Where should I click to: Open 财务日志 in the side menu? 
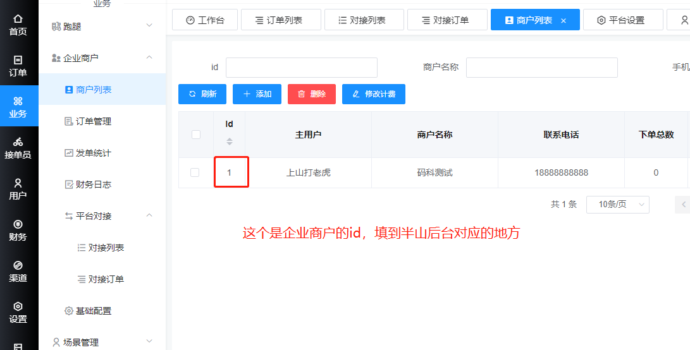(102, 184)
